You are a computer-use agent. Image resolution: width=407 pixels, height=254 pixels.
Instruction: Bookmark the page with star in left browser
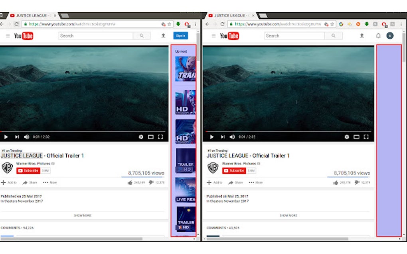coord(169,24)
